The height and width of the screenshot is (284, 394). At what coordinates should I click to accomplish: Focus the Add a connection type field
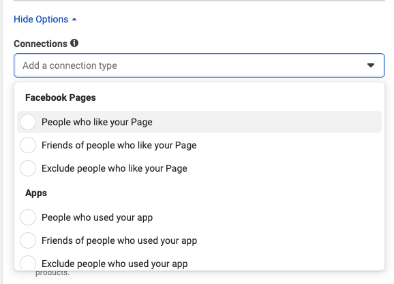coord(199,65)
